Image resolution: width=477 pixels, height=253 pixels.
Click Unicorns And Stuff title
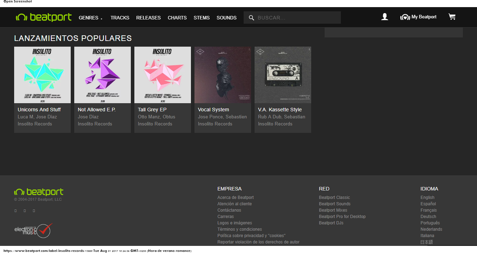pos(39,110)
